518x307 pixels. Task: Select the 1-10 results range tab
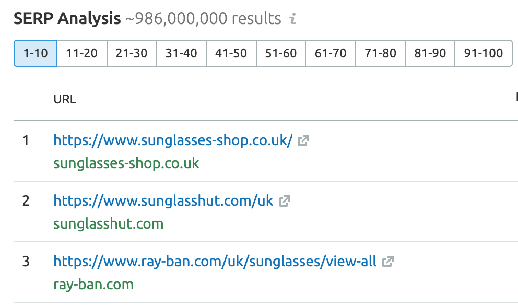pos(36,53)
